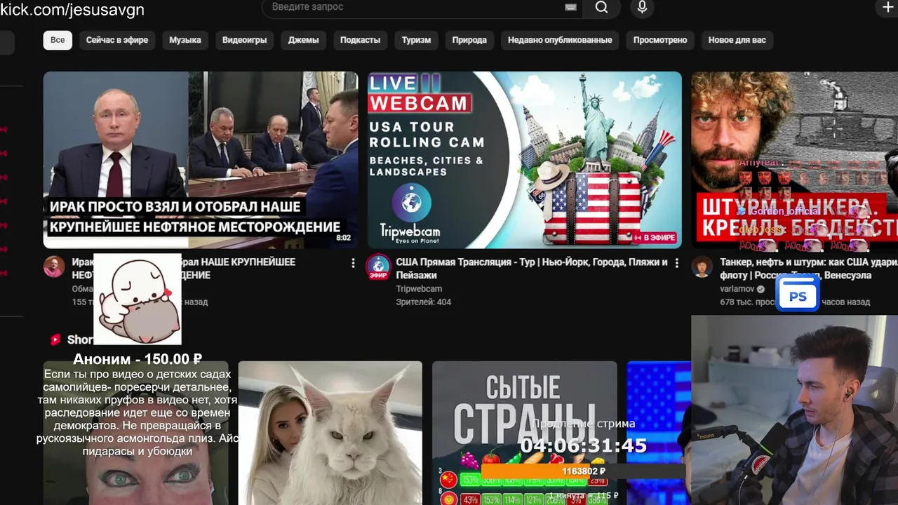The height and width of the screenshot is (505, 898).
Task: Click the 1163802 ₽ donation progress bar
Action: [583, 471]
